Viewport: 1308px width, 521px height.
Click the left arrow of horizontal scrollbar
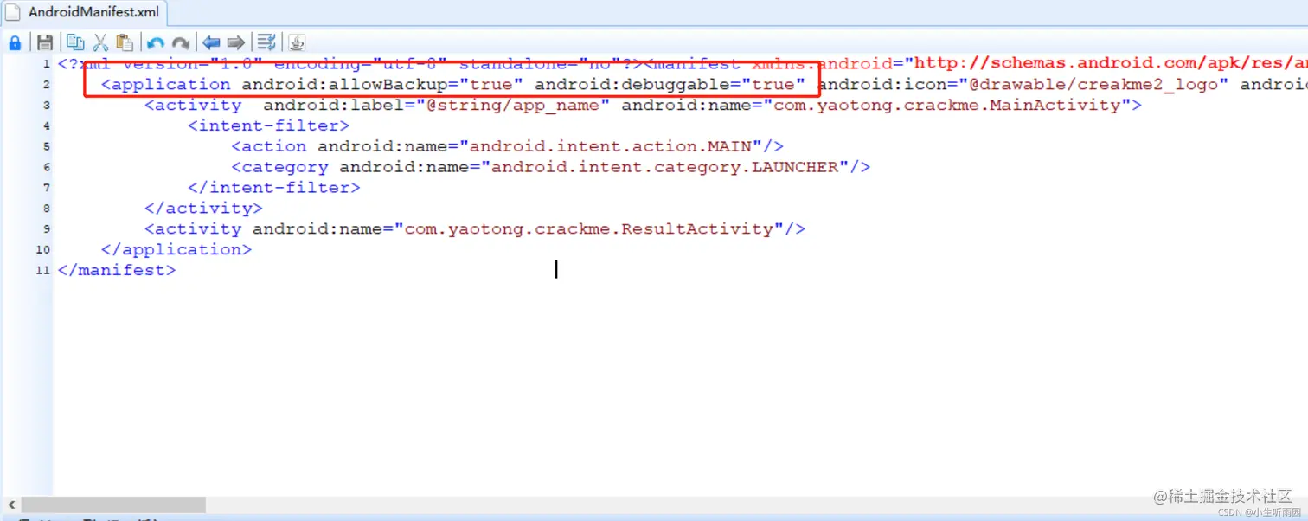tap(11, 505)
